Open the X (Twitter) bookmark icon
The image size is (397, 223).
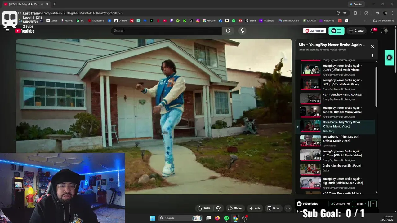[191, 21]
